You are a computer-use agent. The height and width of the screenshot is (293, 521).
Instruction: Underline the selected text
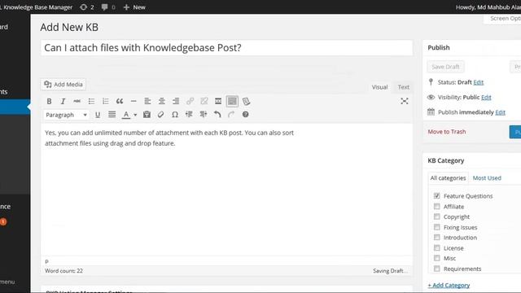pyautogui.click(x=98, y=115)
